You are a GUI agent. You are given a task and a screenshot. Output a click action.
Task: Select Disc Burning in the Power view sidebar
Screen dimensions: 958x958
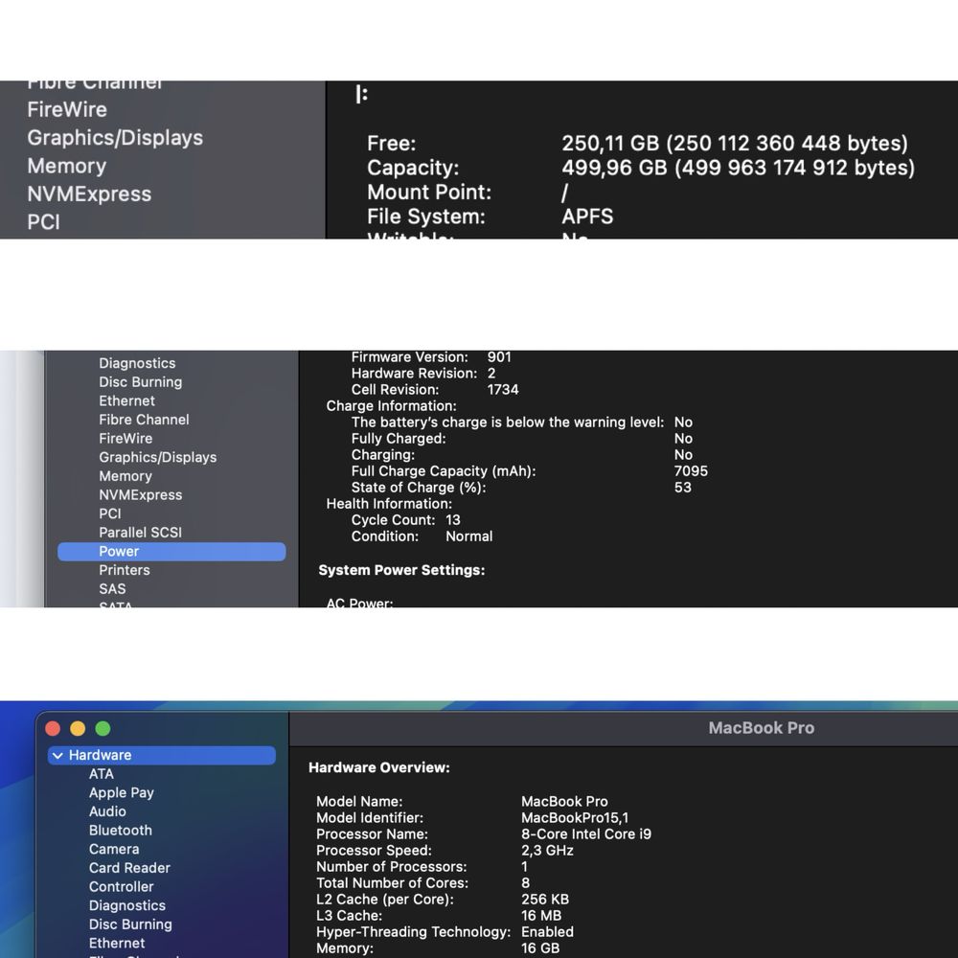coord(141,382)
